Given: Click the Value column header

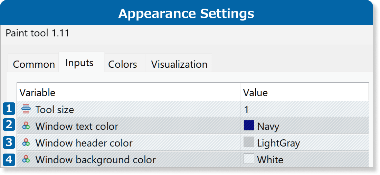Looking at the screenshot, I should pyautogui.click(x=255, y=93).
